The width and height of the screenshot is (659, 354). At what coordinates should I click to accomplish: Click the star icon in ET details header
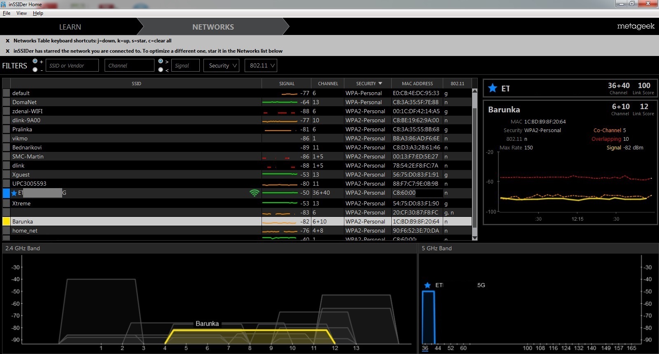(x=492, y=88)
